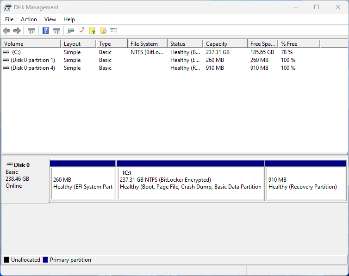Click the drive with magnifier toolbar icon
The height and width of the screenshot is (276, 349).
coord(70,31)
